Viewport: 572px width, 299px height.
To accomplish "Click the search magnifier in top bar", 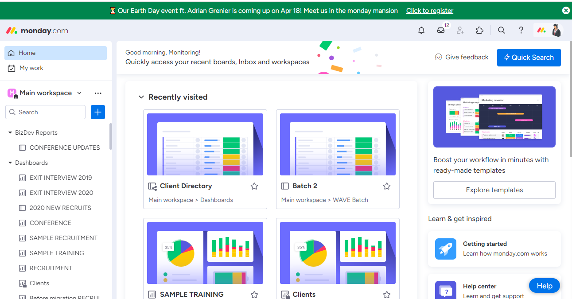I will click(502, 30).
